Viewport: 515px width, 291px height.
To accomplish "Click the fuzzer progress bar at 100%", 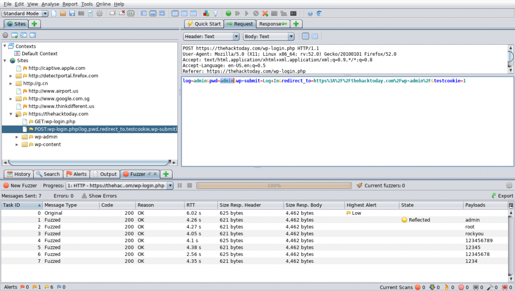I will tap(274, 185).
